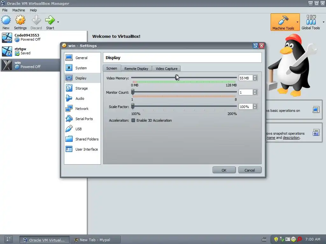Click the Scale Factor slider handle
This screenshot has height=244, width=326.
tap(133, 106)
